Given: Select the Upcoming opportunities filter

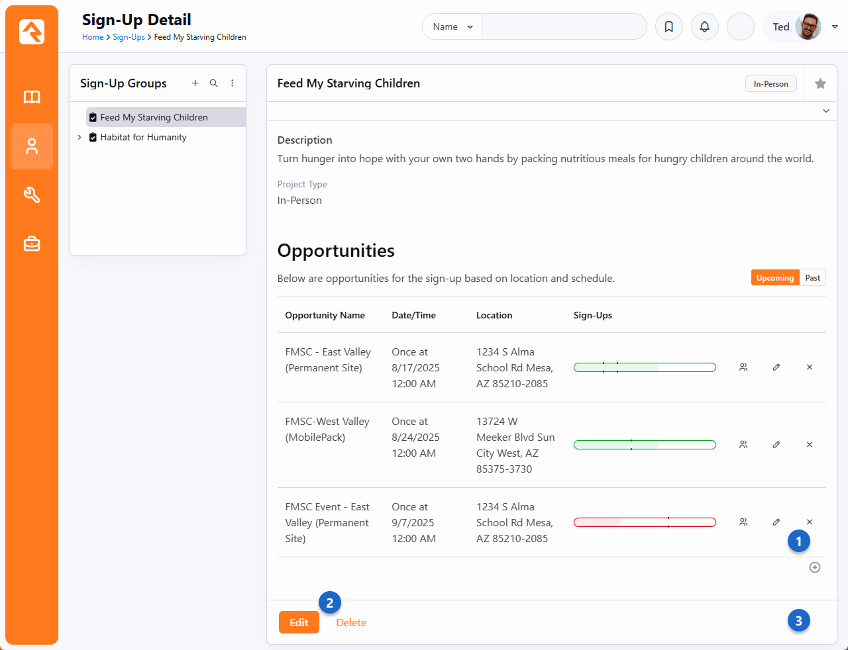Looking at the screenshot, I should pos(774,278).
